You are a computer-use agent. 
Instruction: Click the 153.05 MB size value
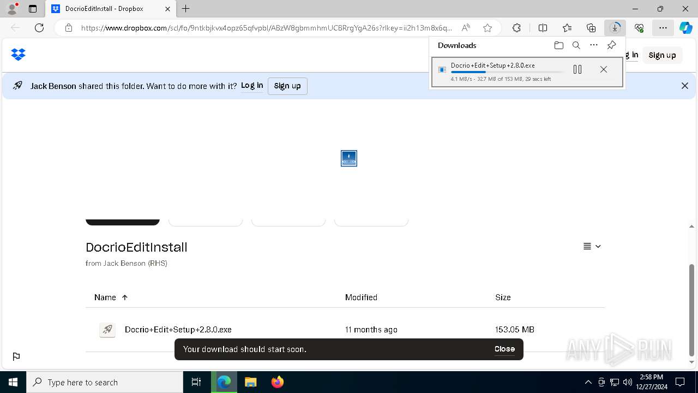(515, 330)
